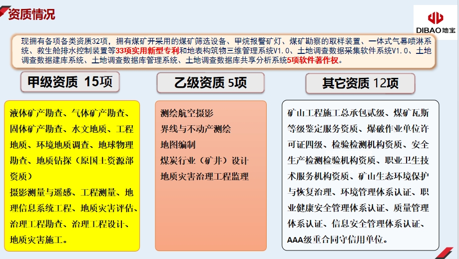Screen dimensions: 459x259
Task: Click the DIBAO logo emblem
Action: [436, 18]
